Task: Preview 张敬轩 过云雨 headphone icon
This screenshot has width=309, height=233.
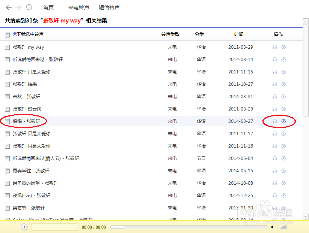Action: pos(274,109)
